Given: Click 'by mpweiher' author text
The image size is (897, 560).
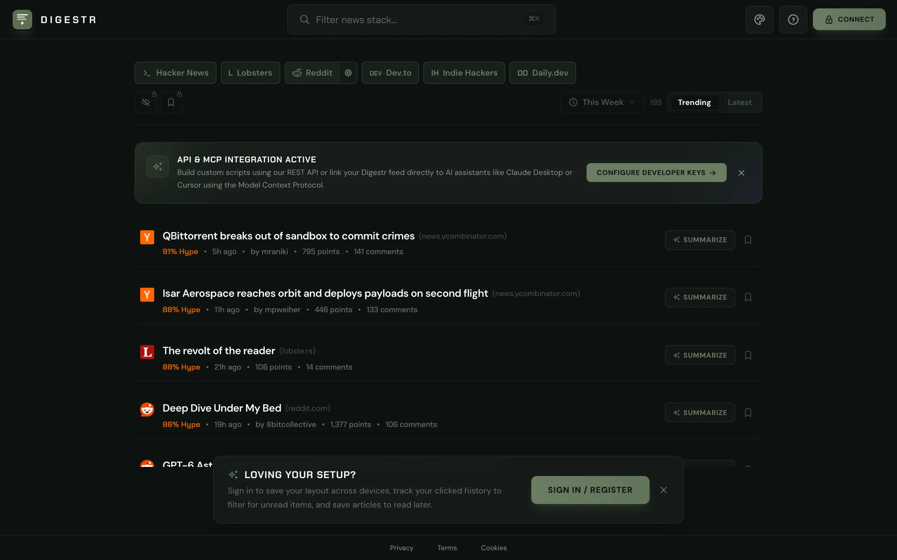Looking at the screenshot, I should point(277,310).
